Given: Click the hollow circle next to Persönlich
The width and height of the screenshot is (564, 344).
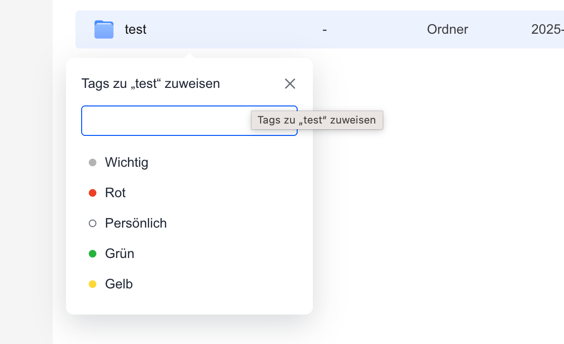Looking at the screenshot, I should [93, 223].
